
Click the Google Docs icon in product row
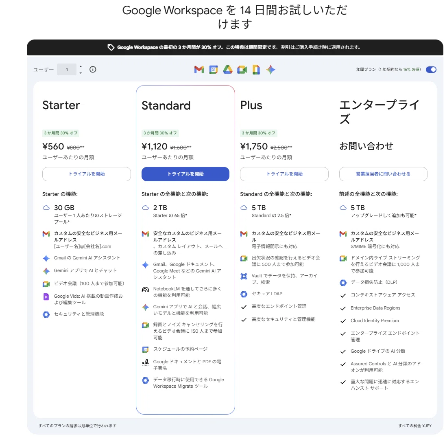point(256,70)
